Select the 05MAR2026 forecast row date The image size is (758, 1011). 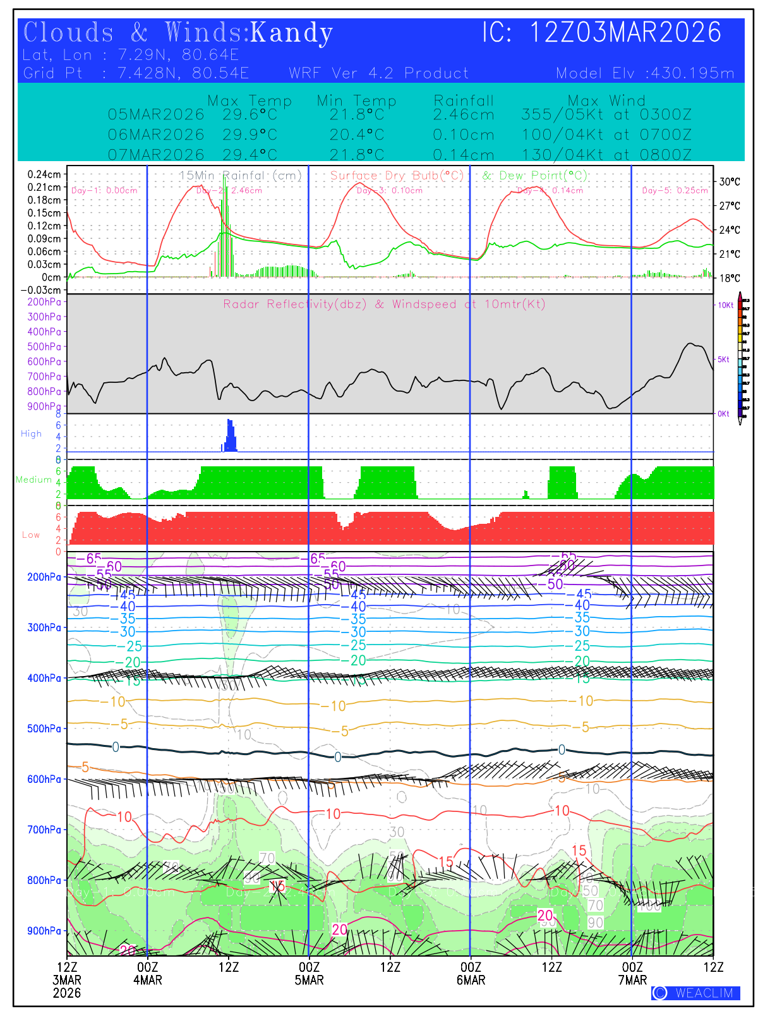156,114
